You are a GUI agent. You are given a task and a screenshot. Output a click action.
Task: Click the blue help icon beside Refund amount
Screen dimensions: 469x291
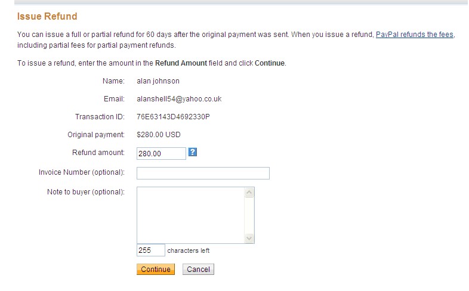pos(193,152)
